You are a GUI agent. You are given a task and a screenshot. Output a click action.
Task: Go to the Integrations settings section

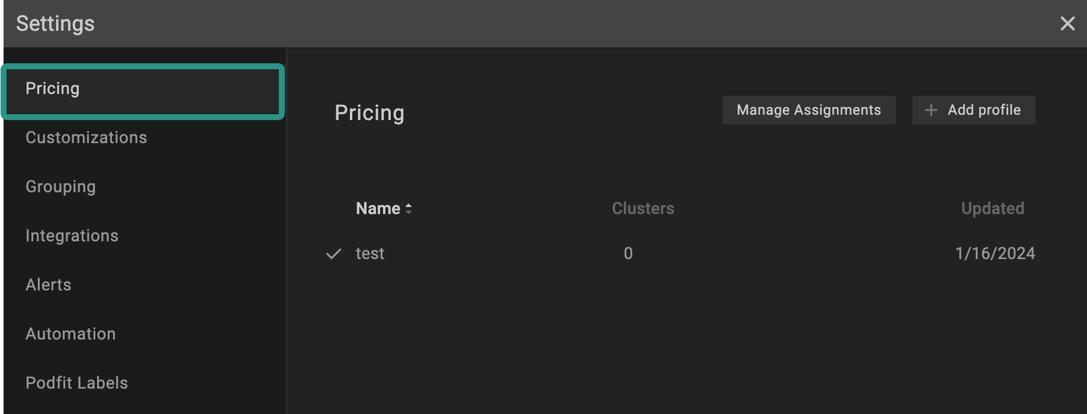72,236
